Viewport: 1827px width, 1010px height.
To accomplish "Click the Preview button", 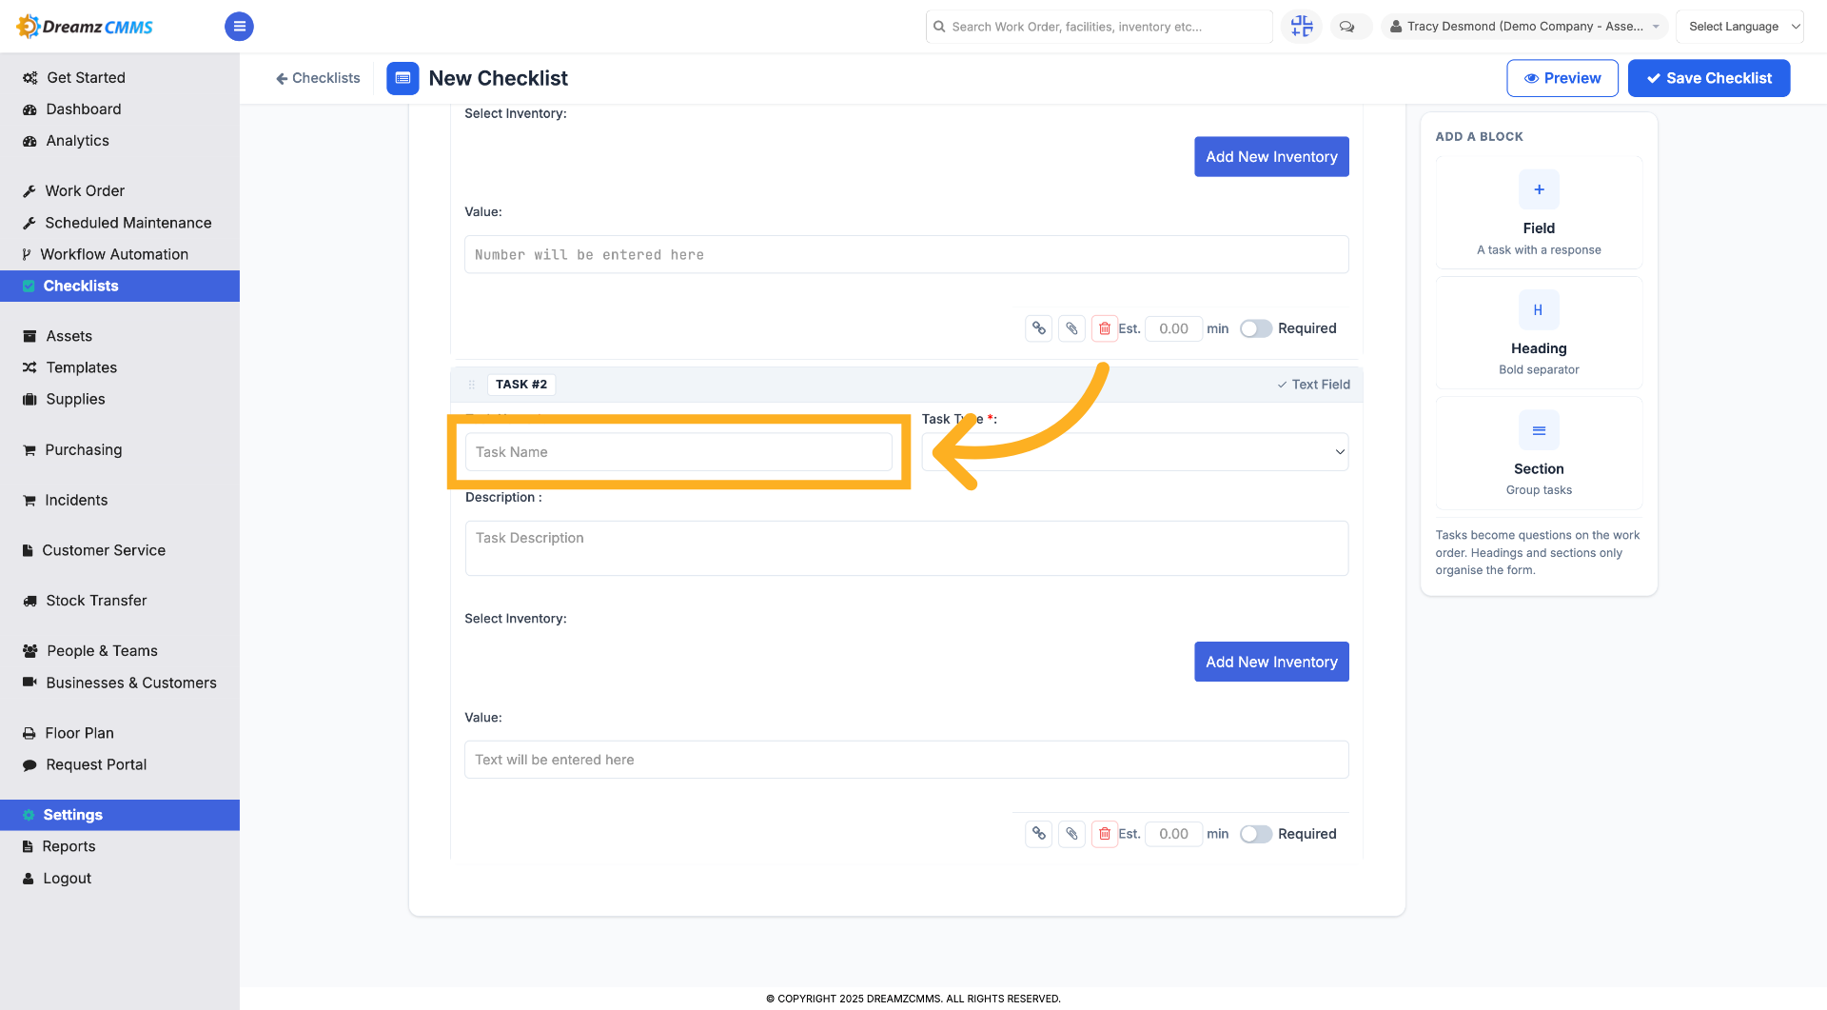I will [1562, 78].
